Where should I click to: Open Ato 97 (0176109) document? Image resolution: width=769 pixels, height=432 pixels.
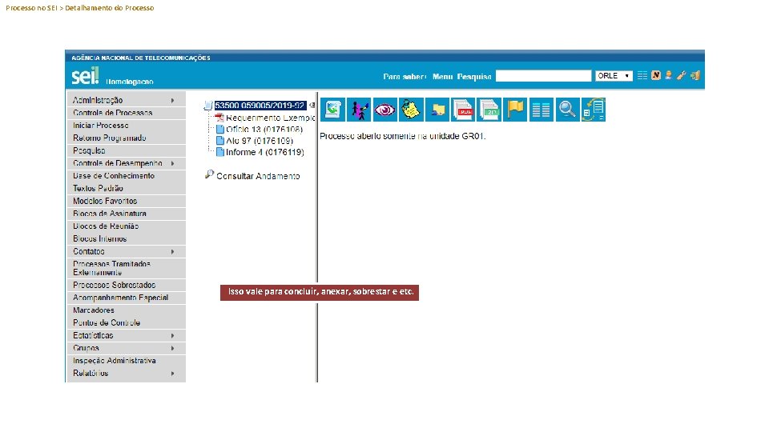coord(260,141)
